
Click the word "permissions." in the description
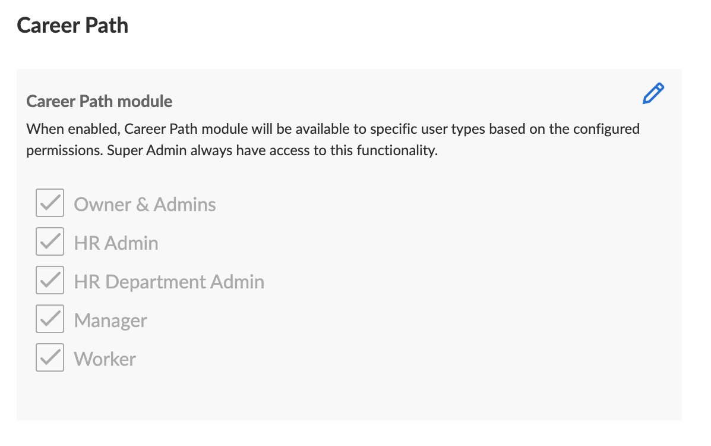point(64,151)
